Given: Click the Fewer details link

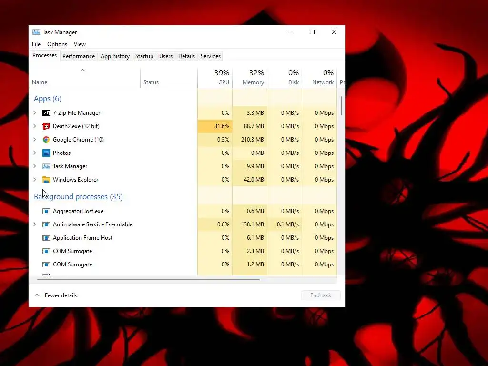Looking at the screenshot, I should 61,295.
